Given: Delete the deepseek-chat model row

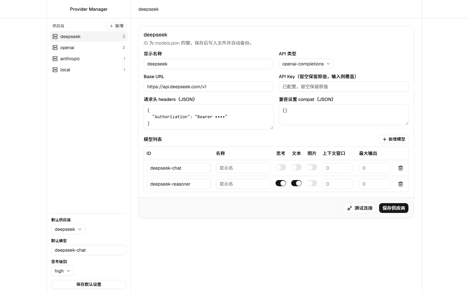Looking at the screenshot, I should coord(401,168).
